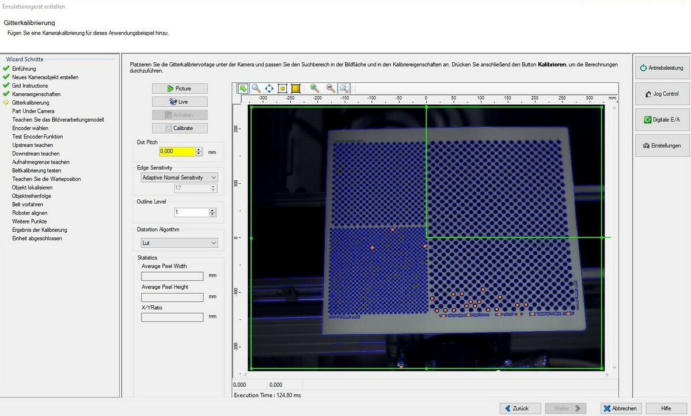
Task: Zoom in with the green plus magnifier
Action: click(x=314, y=88)
